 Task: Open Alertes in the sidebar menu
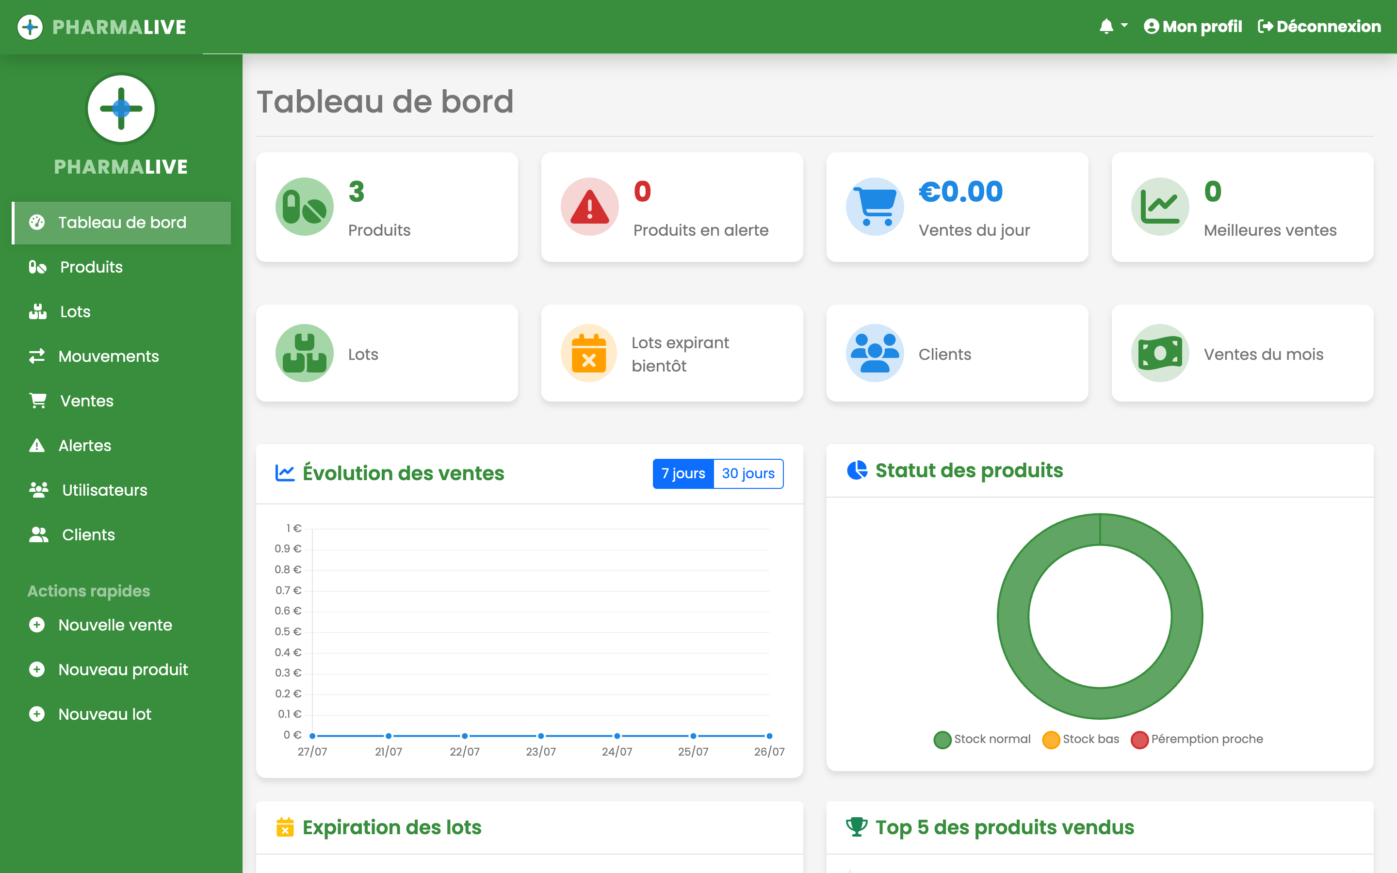click(121, 445)
